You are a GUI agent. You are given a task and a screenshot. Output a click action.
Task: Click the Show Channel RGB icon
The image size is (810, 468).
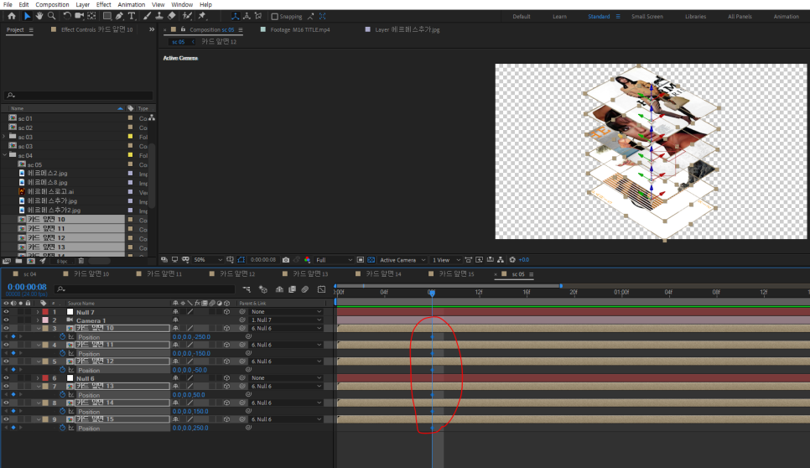[308, 260]
